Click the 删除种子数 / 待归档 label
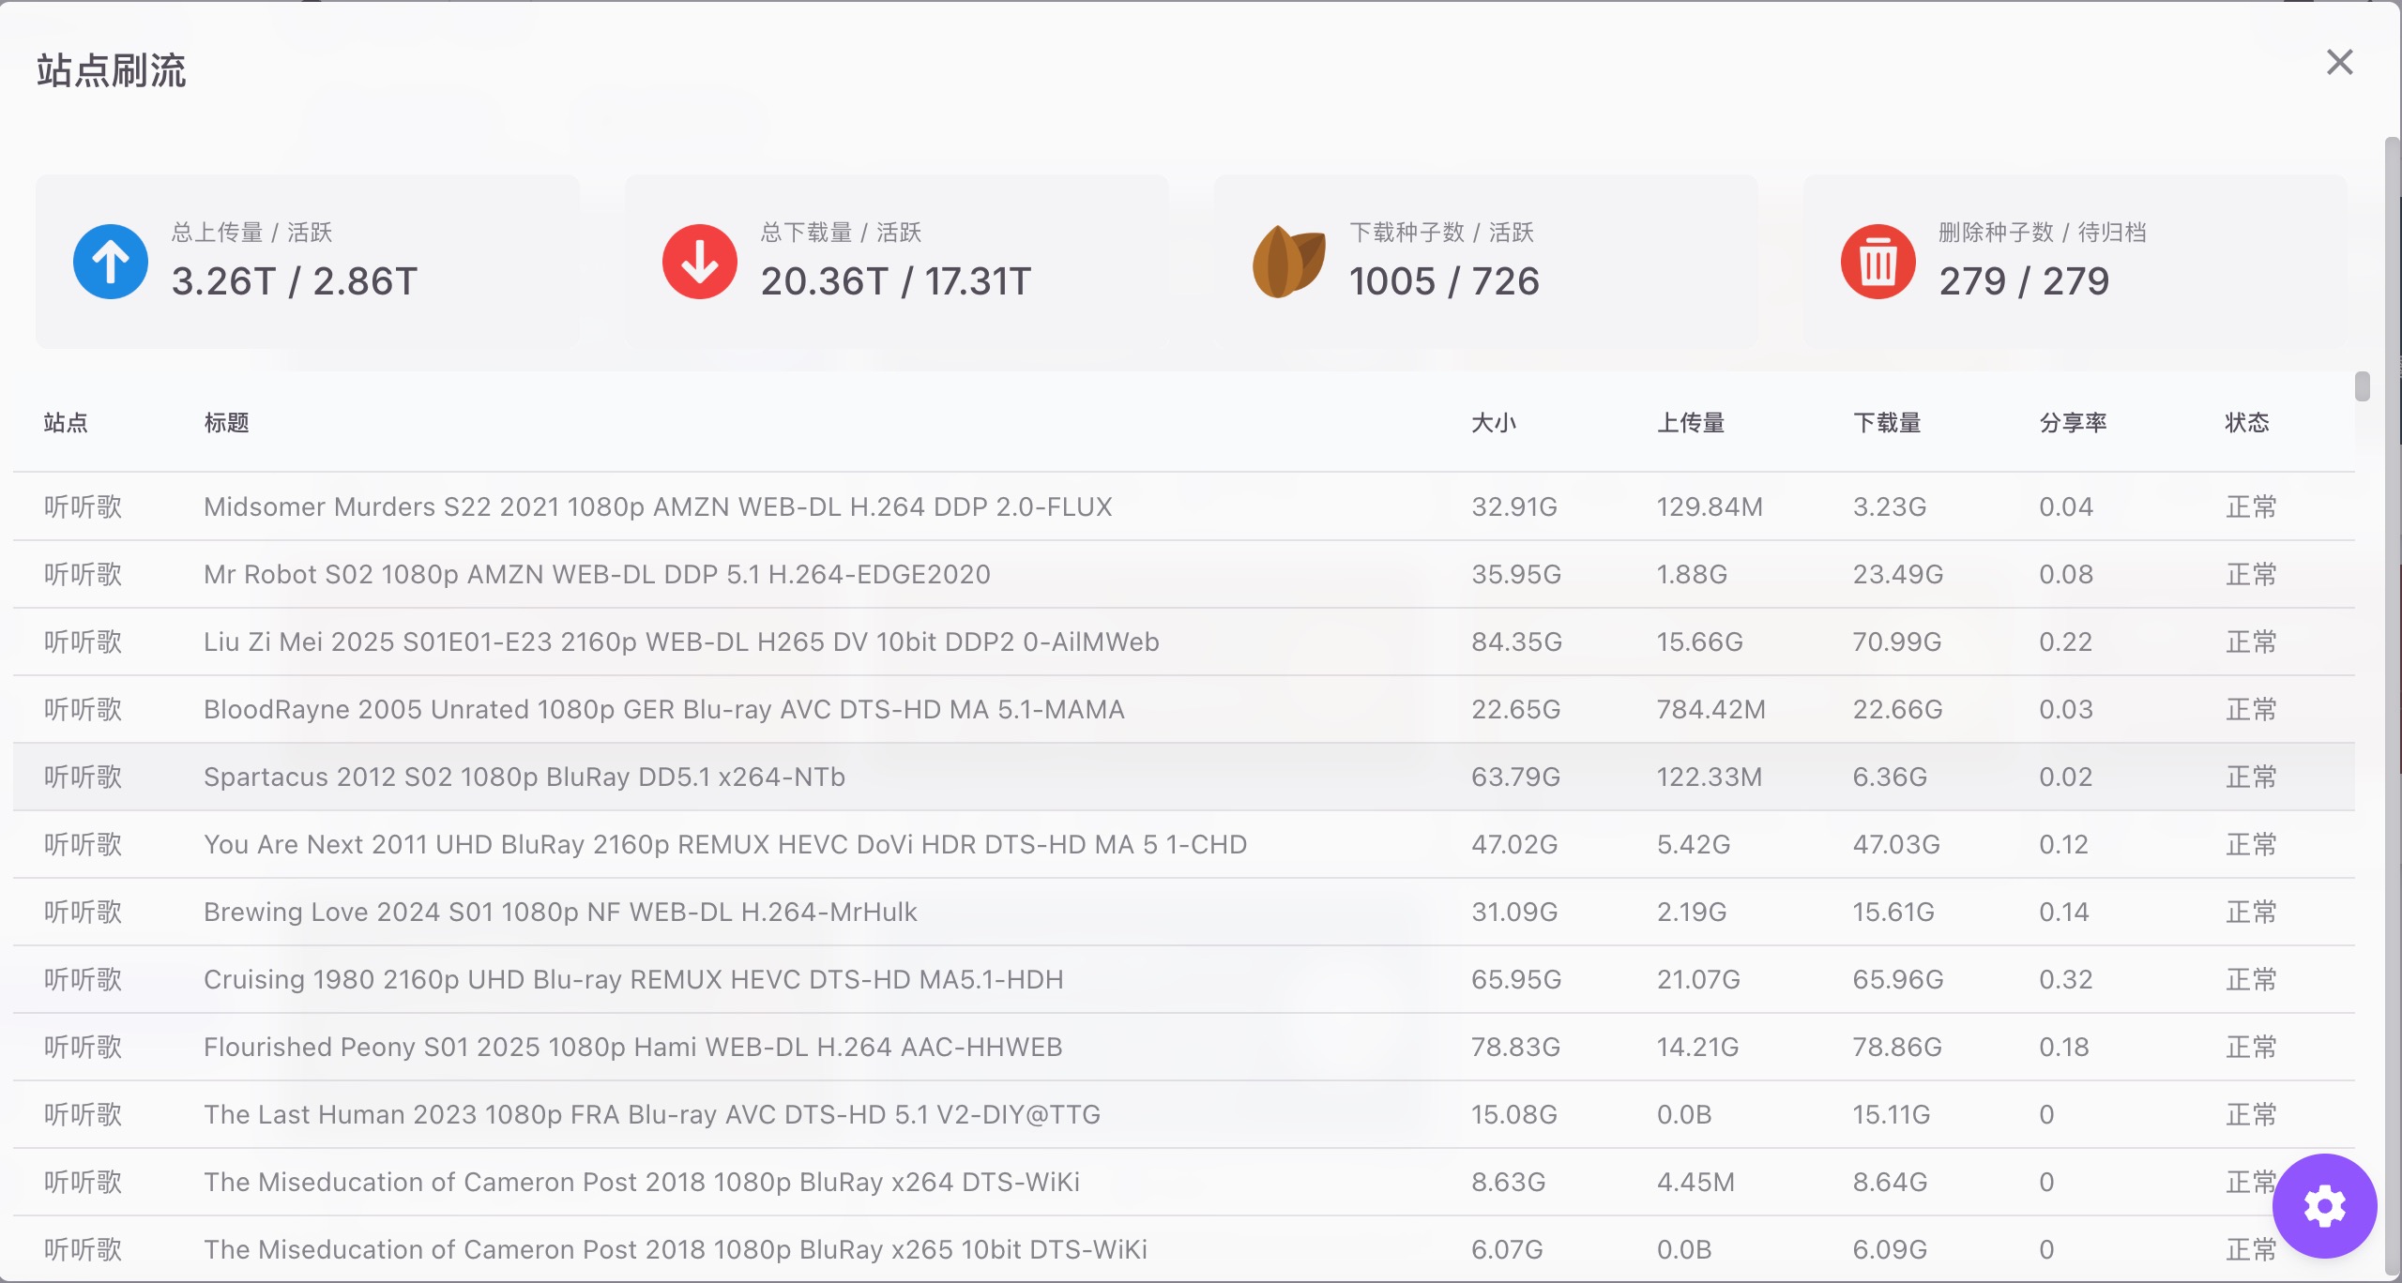Viewport: 2402px width, 1283px height. click(x=2043, y=232)
